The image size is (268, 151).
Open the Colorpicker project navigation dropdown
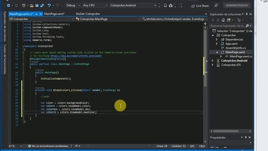(41, 19)
